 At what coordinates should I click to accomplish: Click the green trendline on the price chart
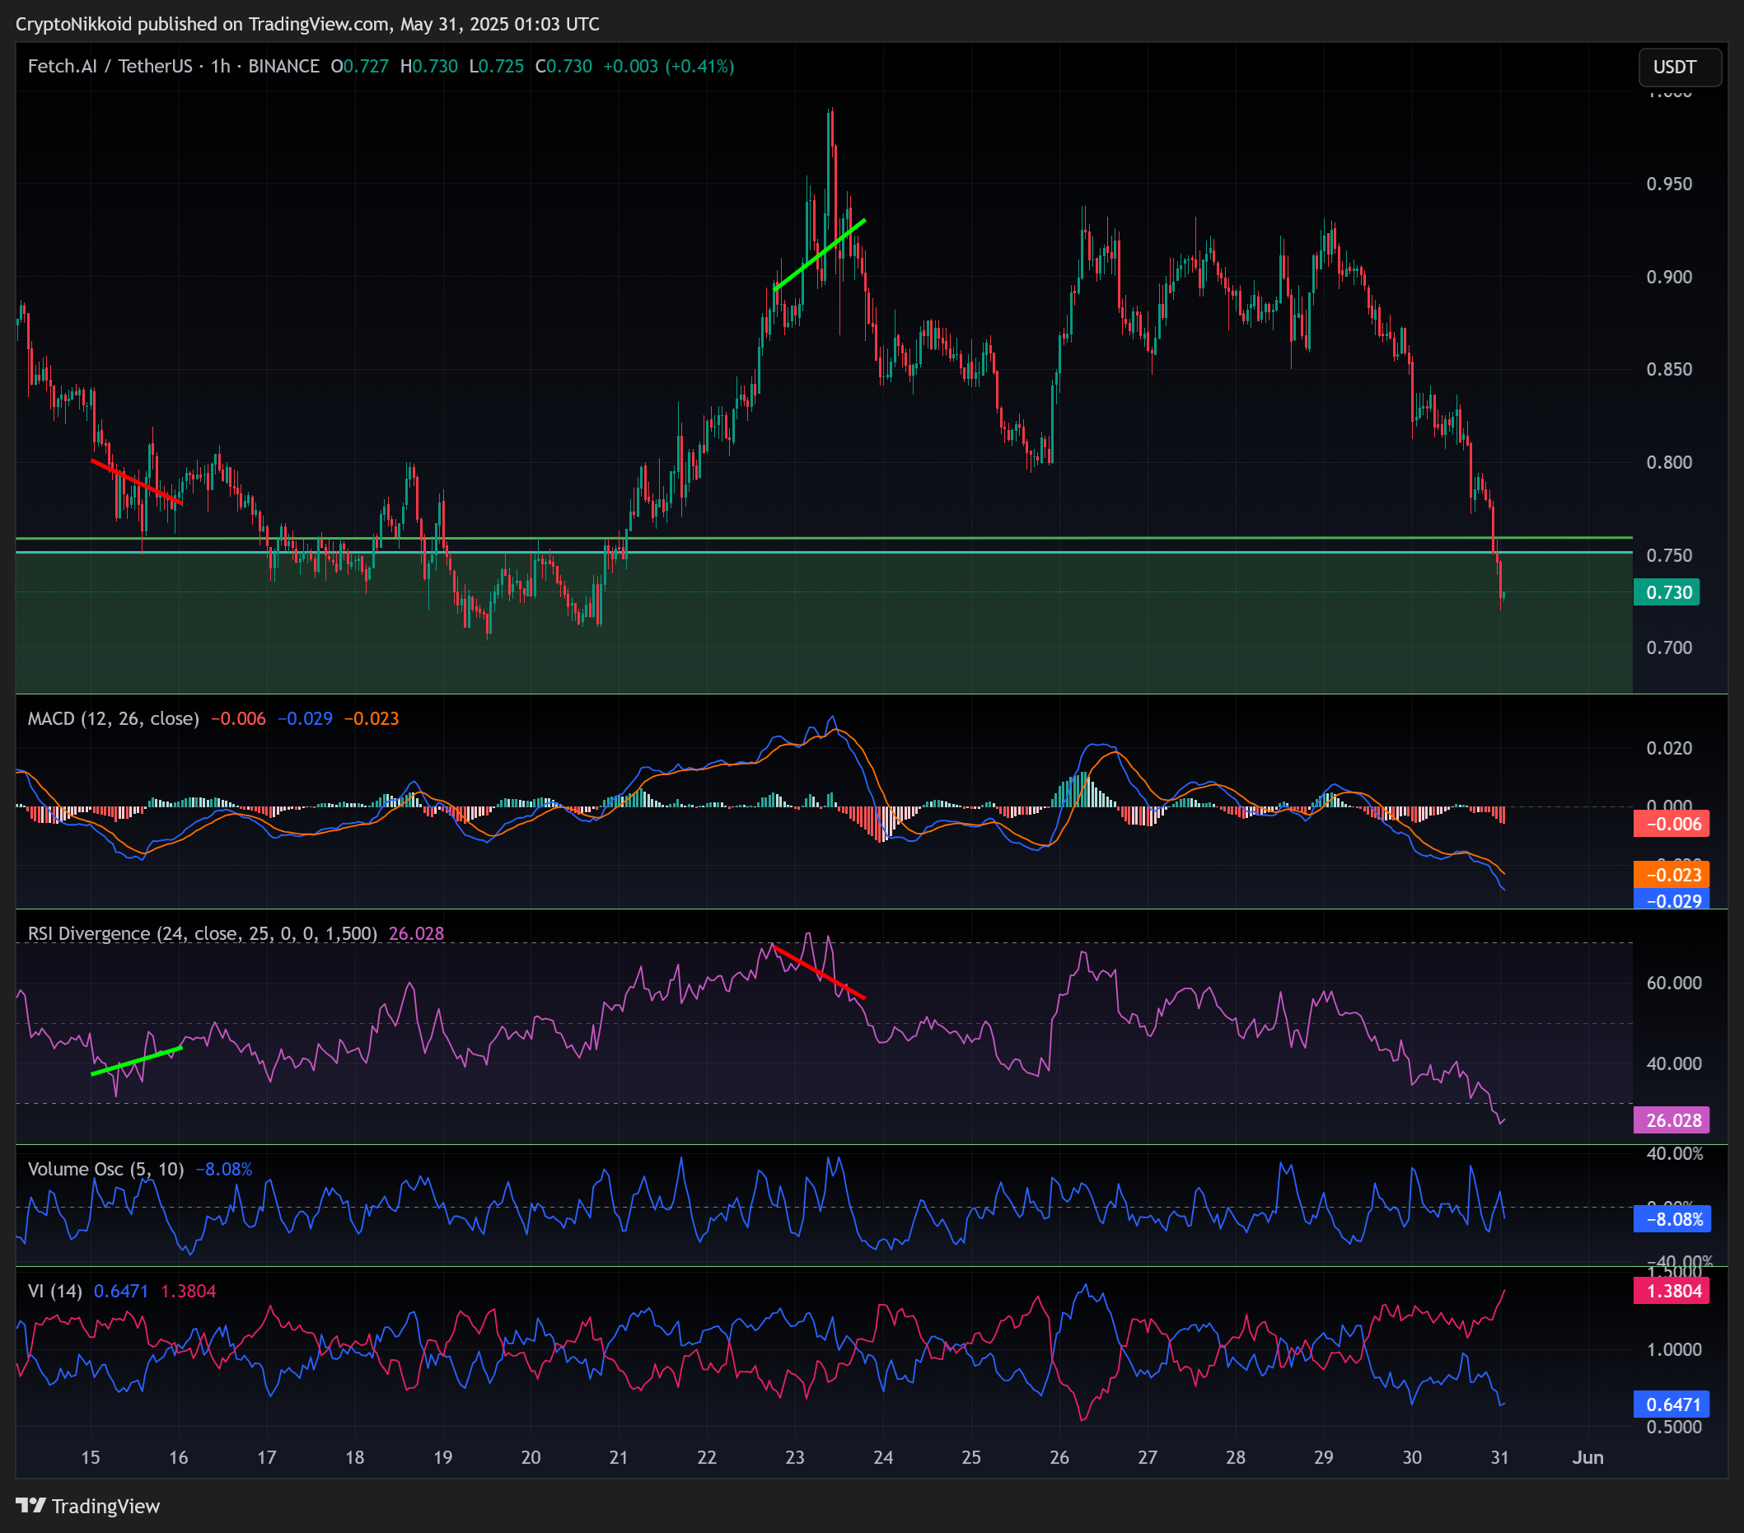pyautogui.click(x=820, y=255)
